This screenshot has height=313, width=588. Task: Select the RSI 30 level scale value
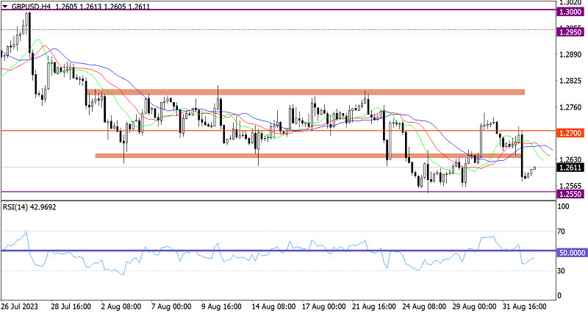[x=561, y=270]
